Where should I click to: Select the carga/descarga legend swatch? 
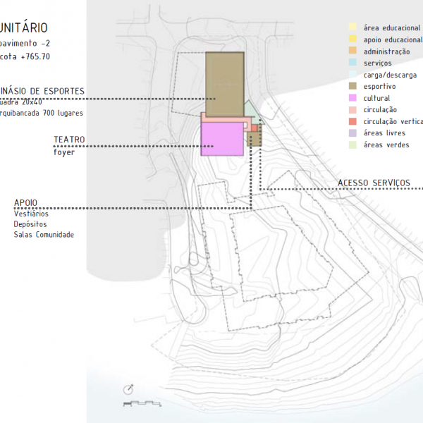pos(352,74)
